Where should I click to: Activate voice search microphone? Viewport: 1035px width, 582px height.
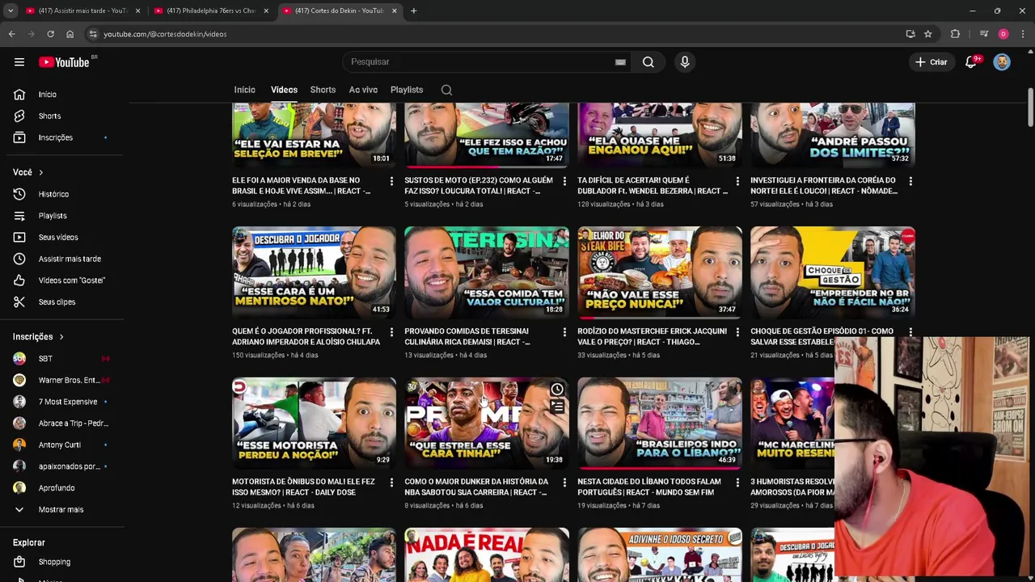pos(685,62)
